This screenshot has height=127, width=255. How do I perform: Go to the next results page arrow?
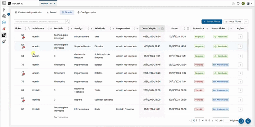[212, 121]
